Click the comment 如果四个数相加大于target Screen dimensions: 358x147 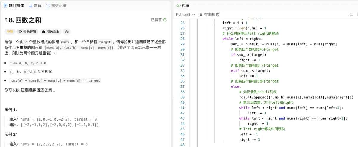254,49
